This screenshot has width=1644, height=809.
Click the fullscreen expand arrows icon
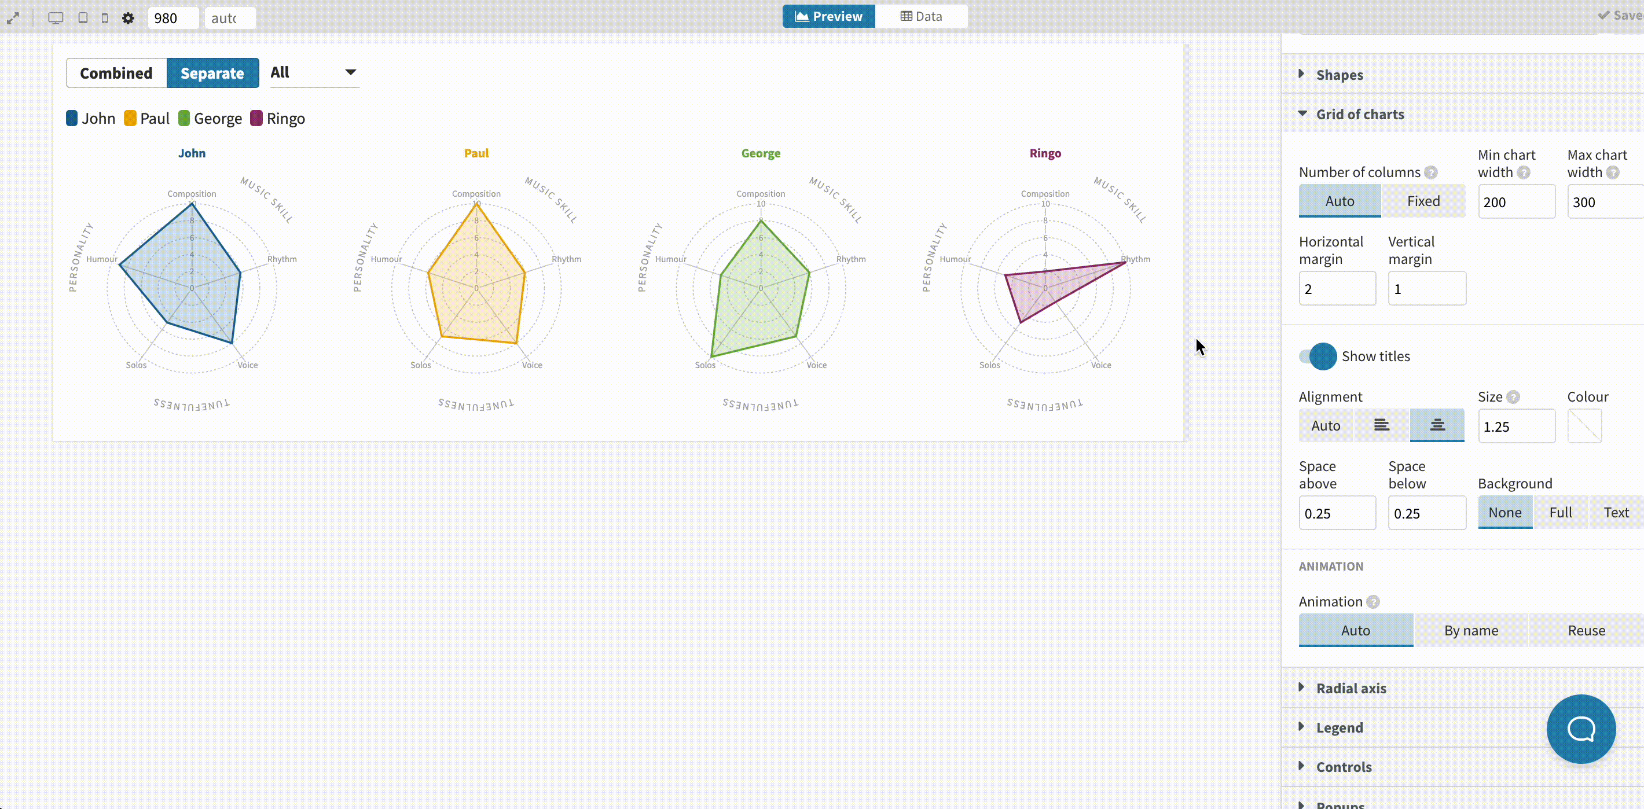(13, 18)
